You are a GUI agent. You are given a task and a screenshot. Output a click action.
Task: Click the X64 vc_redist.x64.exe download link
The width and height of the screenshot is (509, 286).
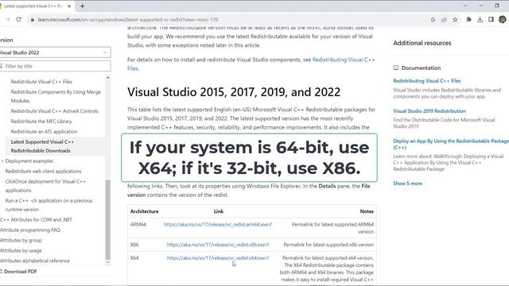[217, 258]
